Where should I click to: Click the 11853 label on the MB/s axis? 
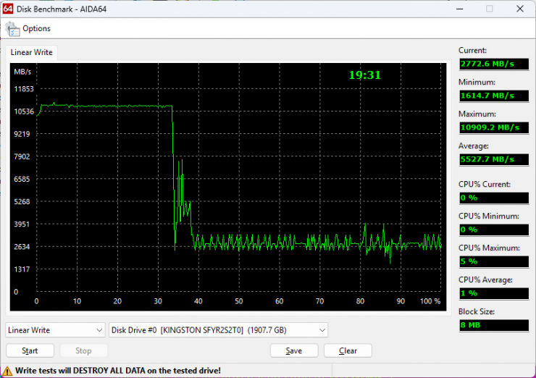point(24,89)
